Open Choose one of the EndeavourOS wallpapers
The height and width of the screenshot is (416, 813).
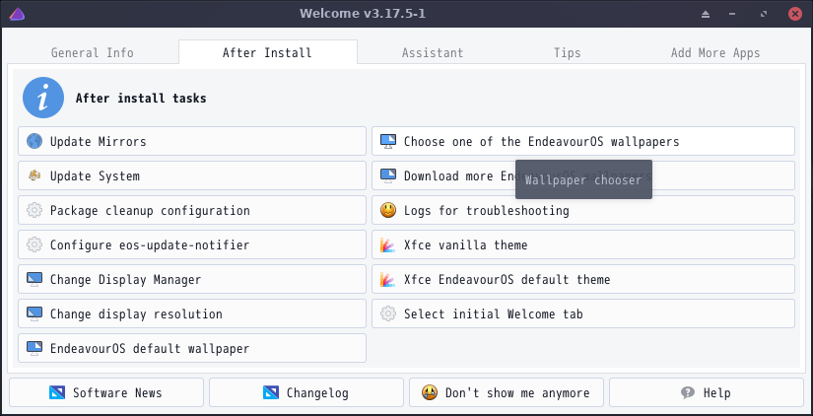(583, 141)
